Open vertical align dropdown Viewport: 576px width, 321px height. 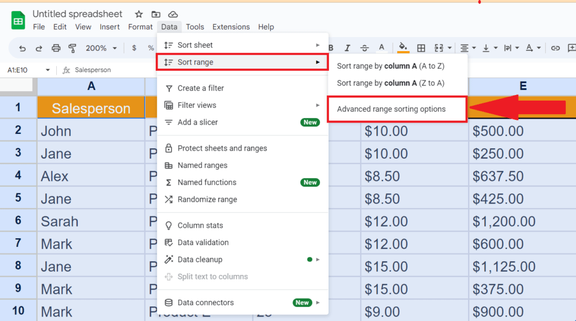tap(490, 48)
